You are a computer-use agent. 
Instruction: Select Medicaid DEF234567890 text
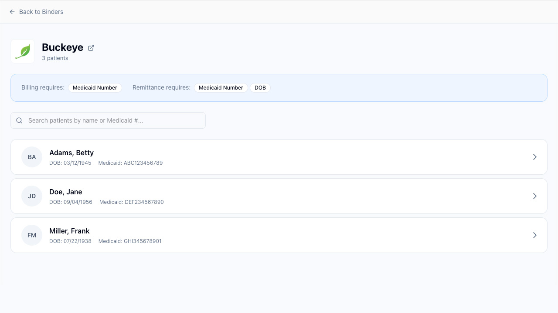[x=132, y=202]
